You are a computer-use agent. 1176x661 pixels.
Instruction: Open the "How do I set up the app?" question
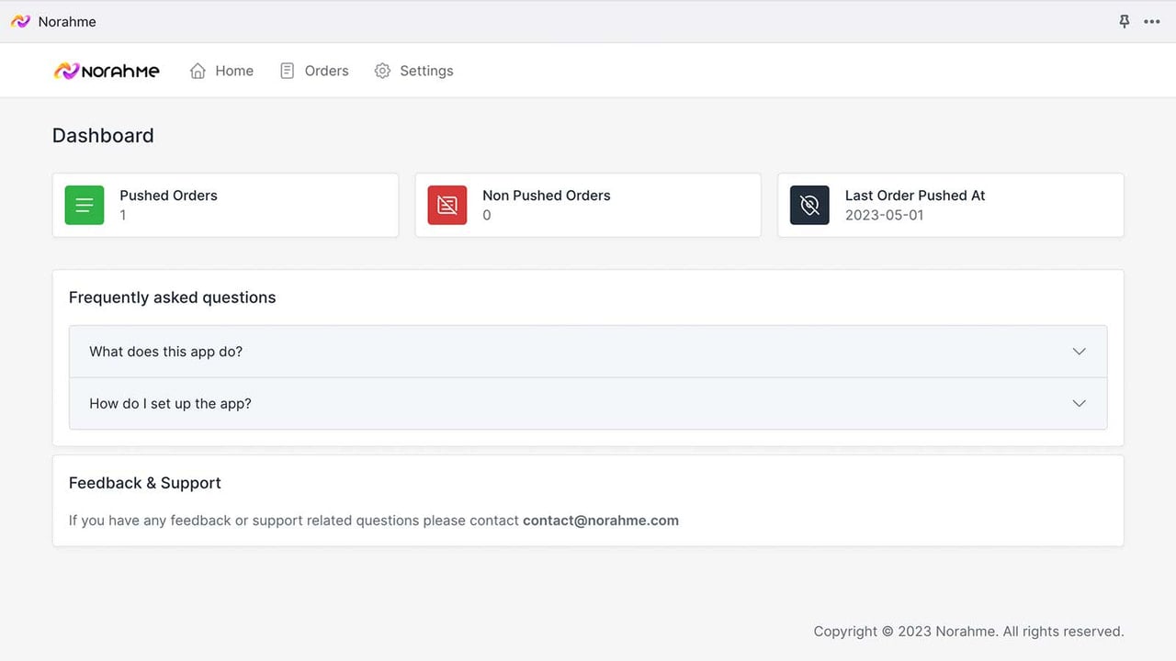tap(588, 403)
